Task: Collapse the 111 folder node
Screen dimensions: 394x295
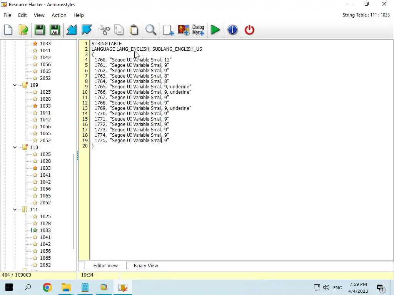Action: tap(15, 209)
